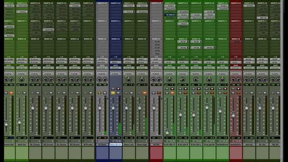
Task: Open output path selector on Bass.09.cm
Action: pyautogui.click(x=115, y=63)
